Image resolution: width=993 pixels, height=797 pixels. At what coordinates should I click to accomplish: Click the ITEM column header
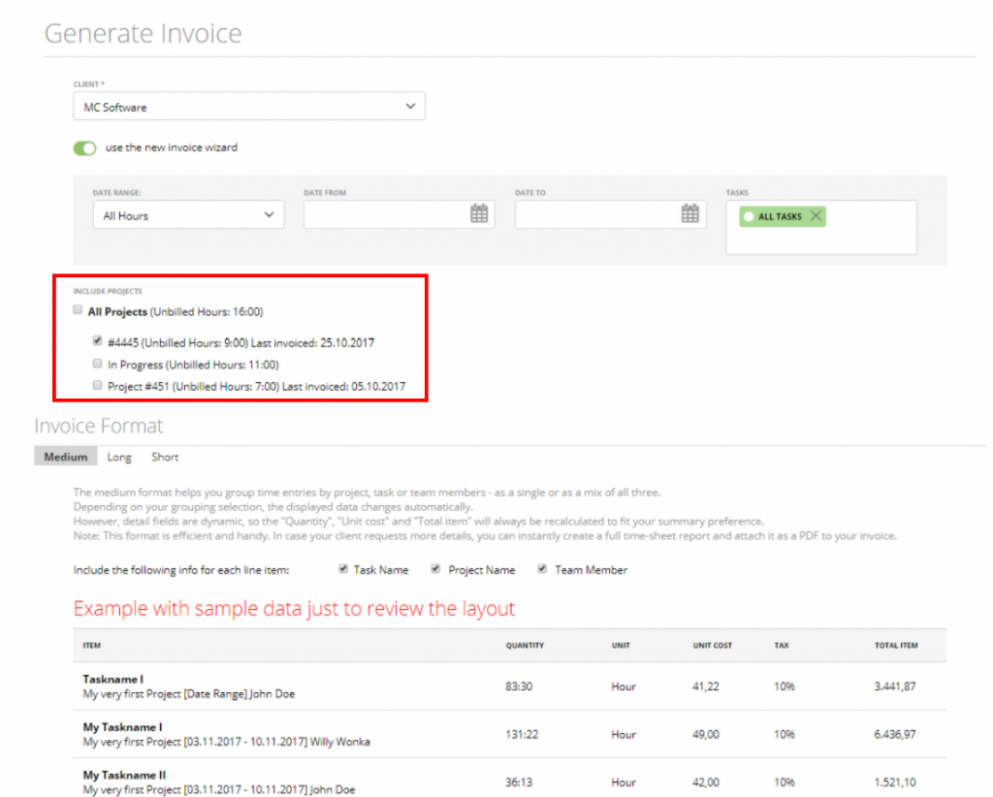92,645
